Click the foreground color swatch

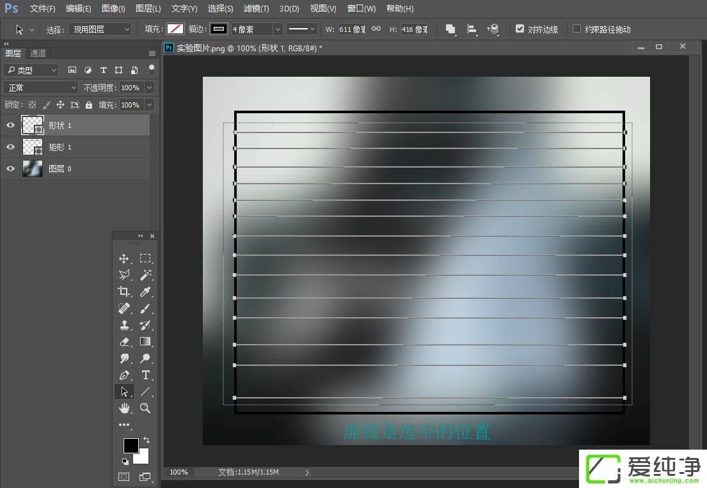pyautogui.click(x=131, y=445)
